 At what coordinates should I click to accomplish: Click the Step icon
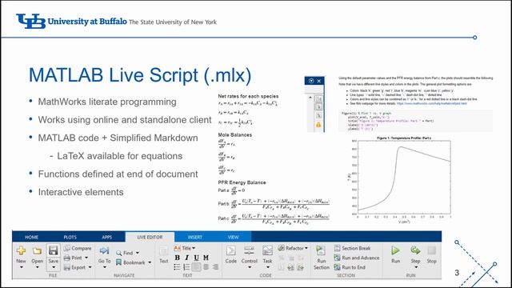(x=415, y=250)
